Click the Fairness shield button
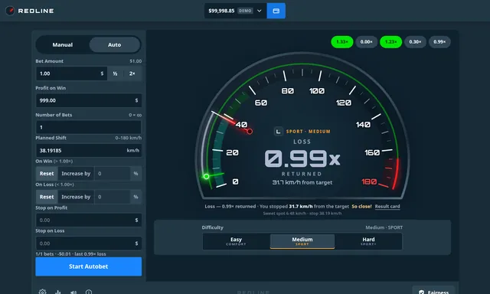 coord(433,291)
